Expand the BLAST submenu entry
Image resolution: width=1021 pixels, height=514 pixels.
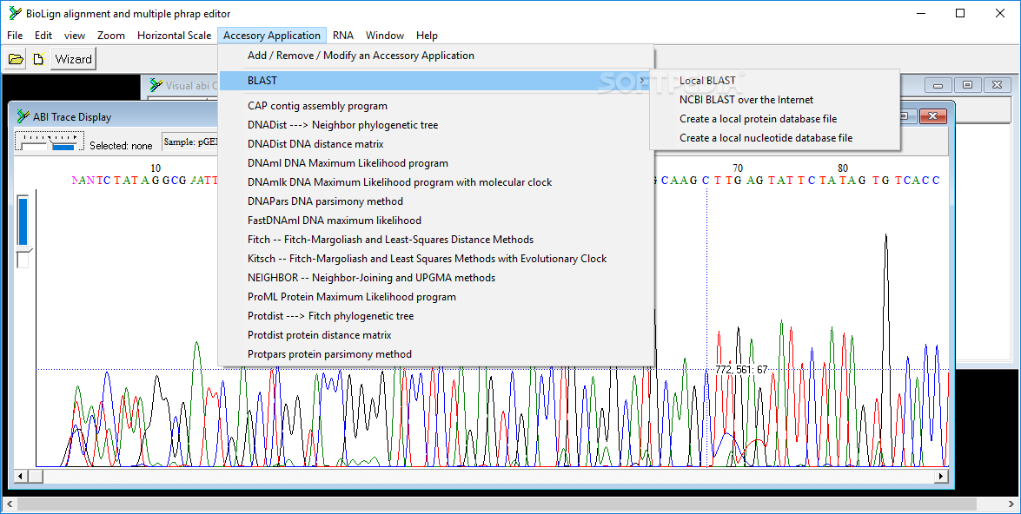436,81
